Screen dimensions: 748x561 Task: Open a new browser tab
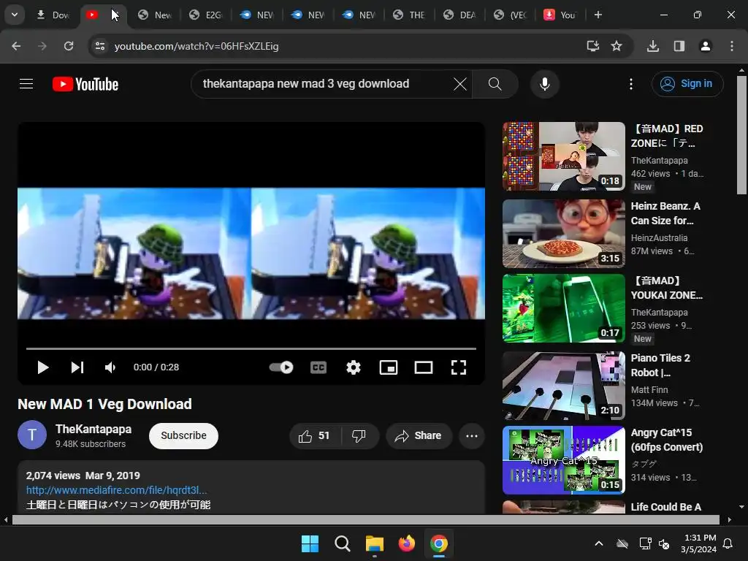tap(598, 15)
